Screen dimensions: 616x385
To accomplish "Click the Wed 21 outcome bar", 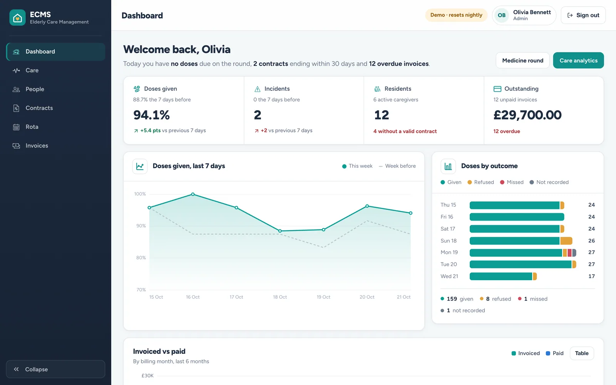I will pyautogui.click(x=503, y=276).
